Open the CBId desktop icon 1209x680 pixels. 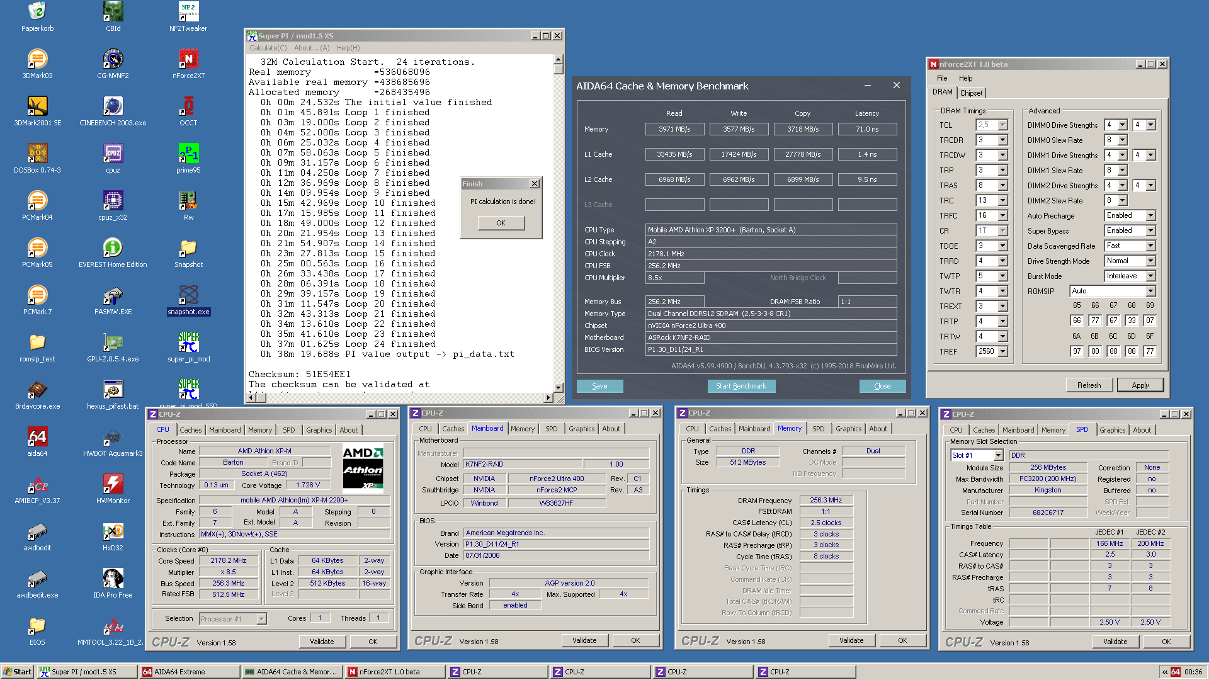click(113, 17)
